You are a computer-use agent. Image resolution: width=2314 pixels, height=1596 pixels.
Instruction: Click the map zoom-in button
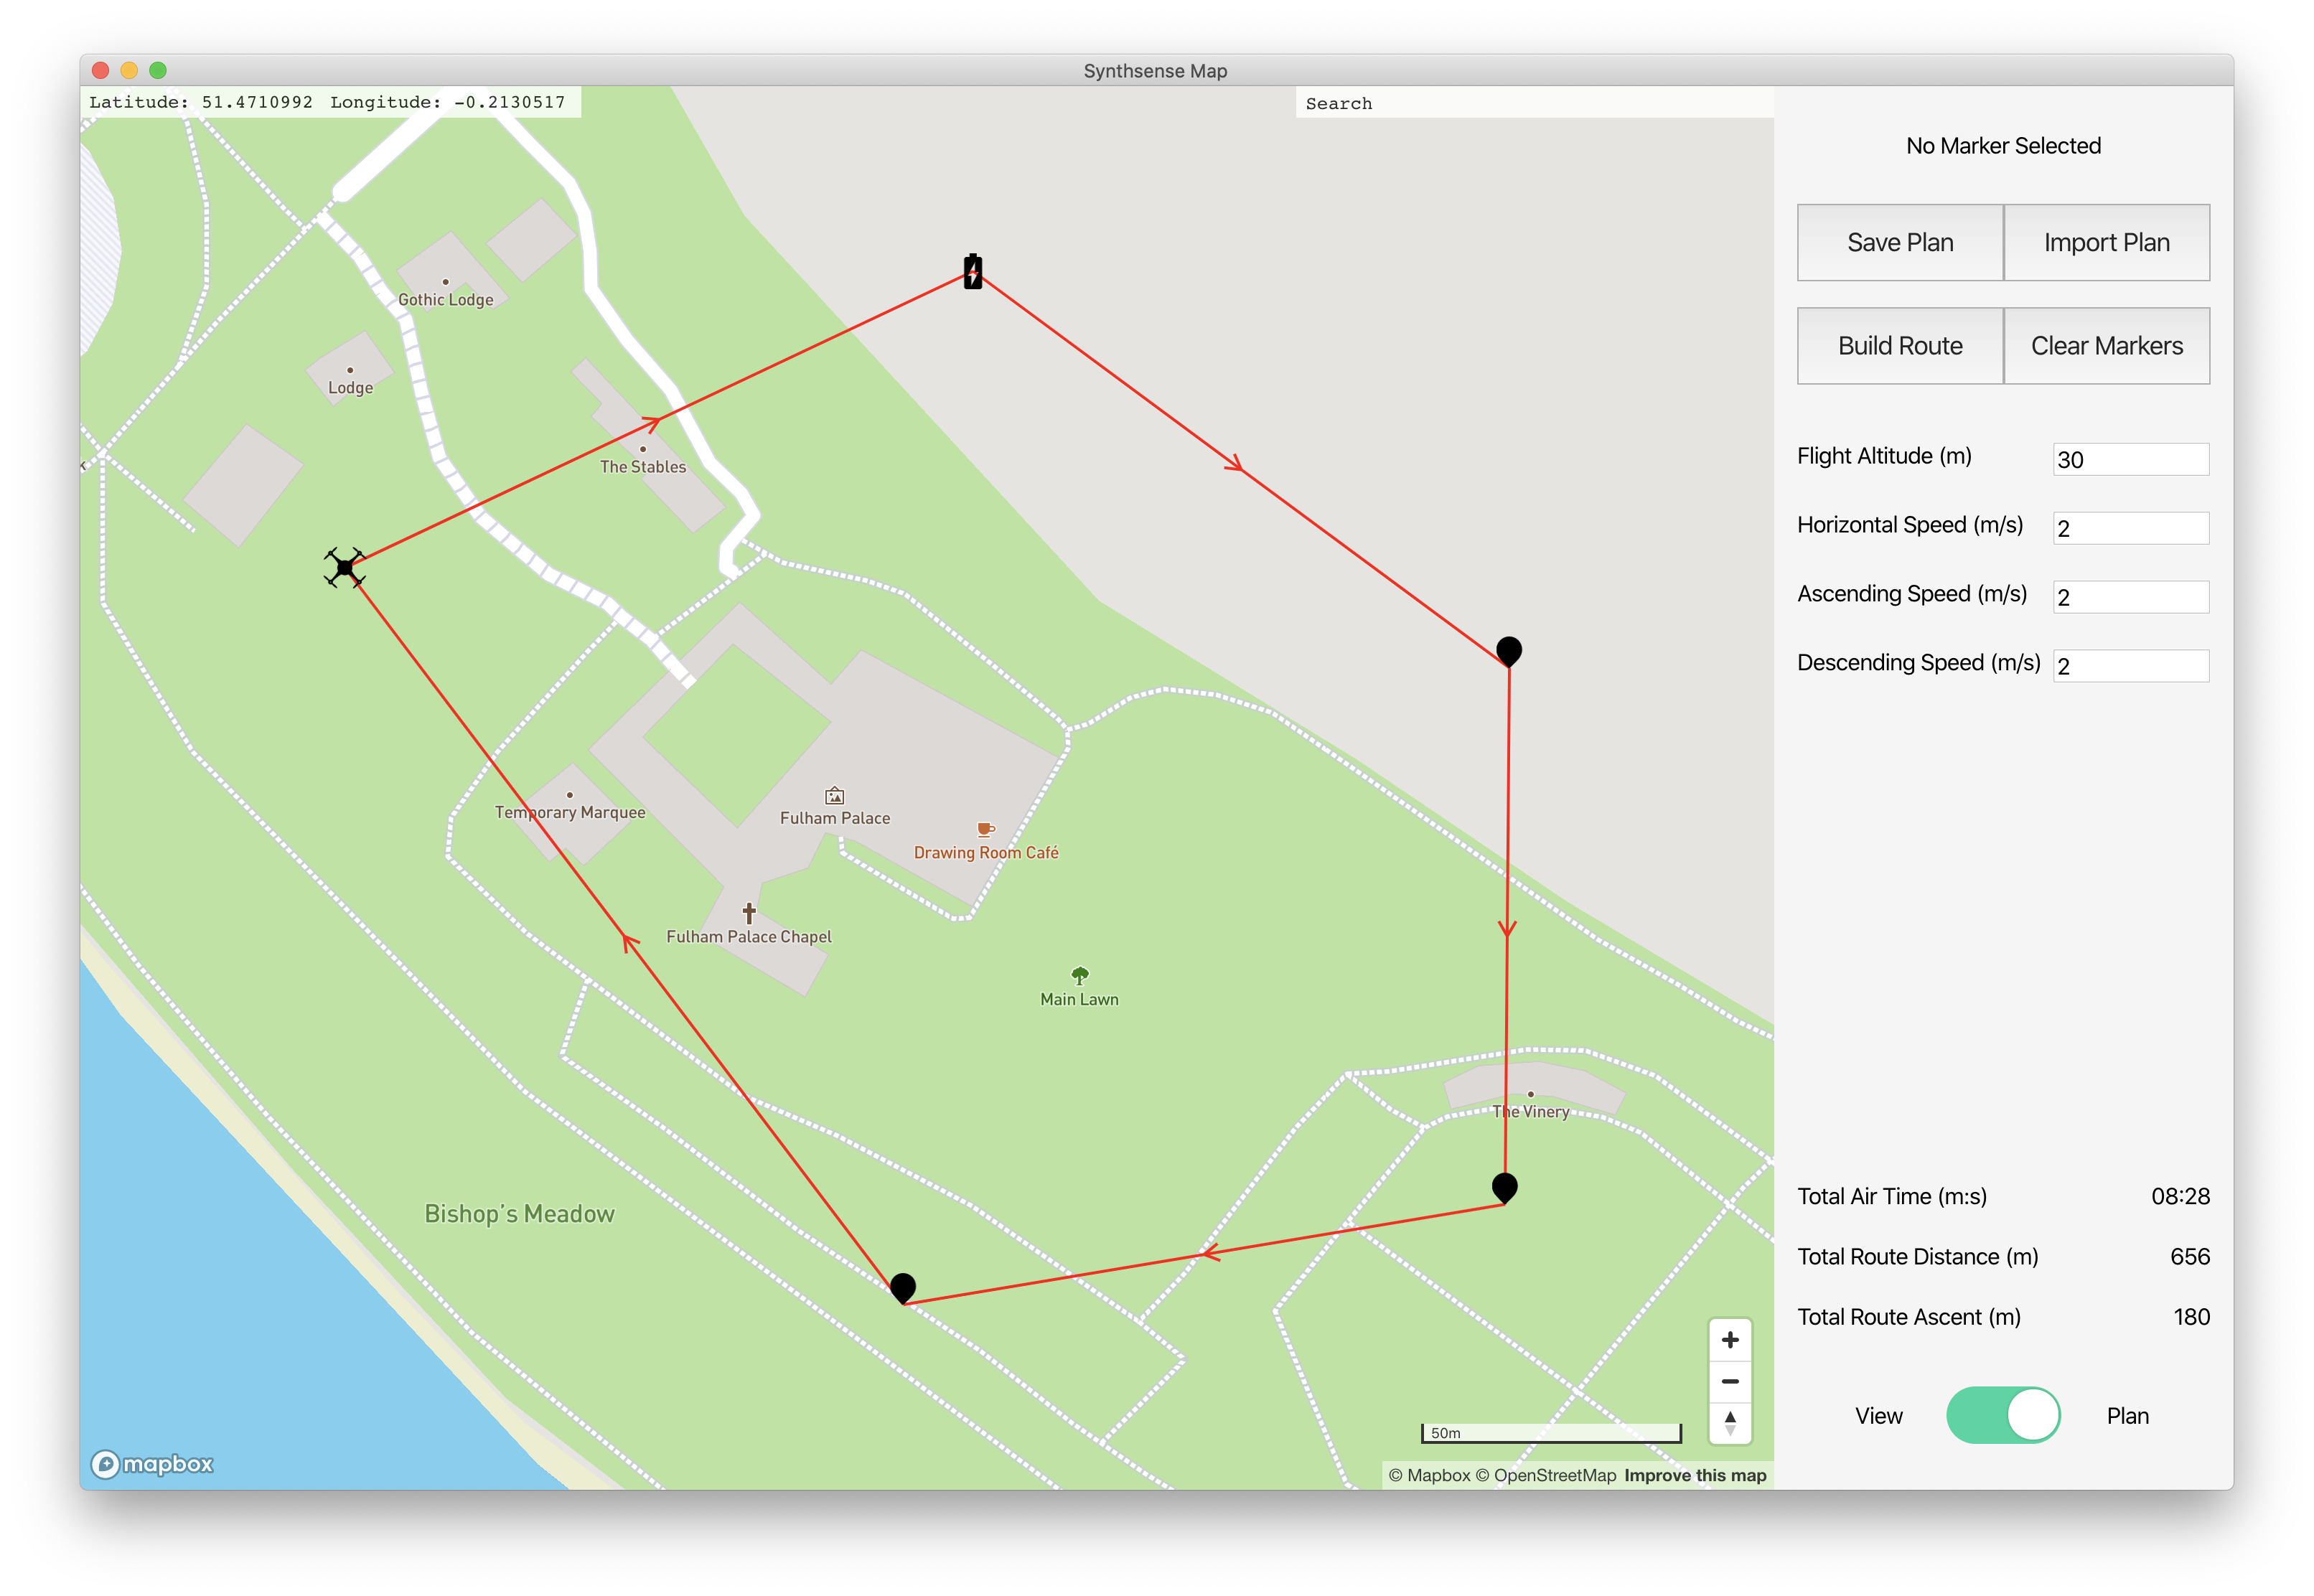[1730, 1339]
